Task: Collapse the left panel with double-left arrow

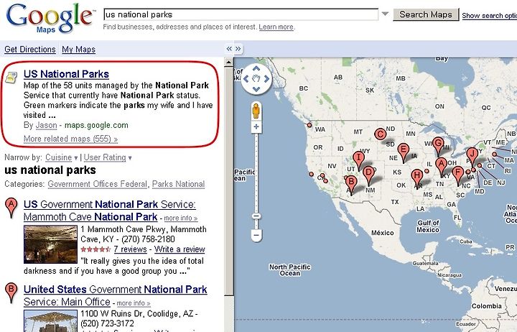Action: point(229,49)
